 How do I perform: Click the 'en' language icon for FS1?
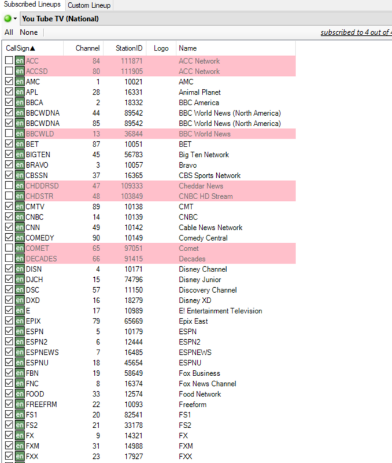click(x=20, y=414)
